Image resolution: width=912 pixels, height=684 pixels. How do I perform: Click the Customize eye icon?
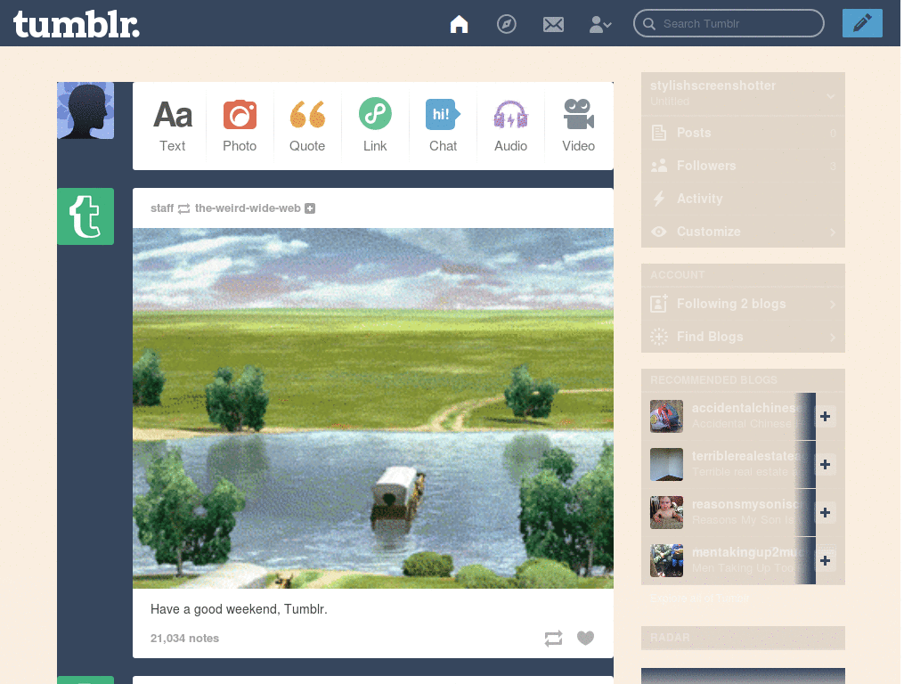pos(659,232)
